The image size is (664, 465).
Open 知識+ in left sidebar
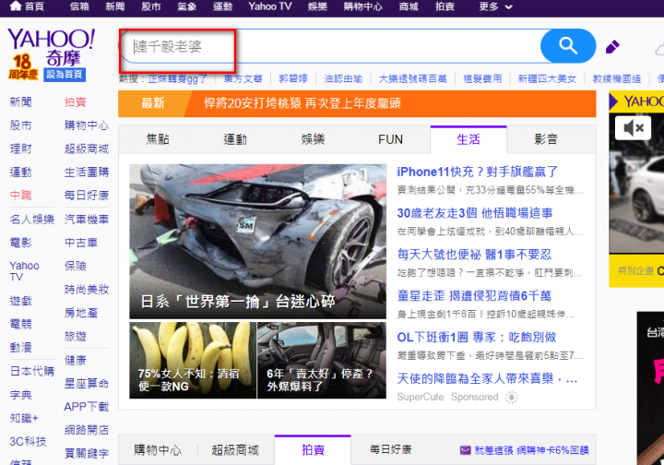point(24,419)
